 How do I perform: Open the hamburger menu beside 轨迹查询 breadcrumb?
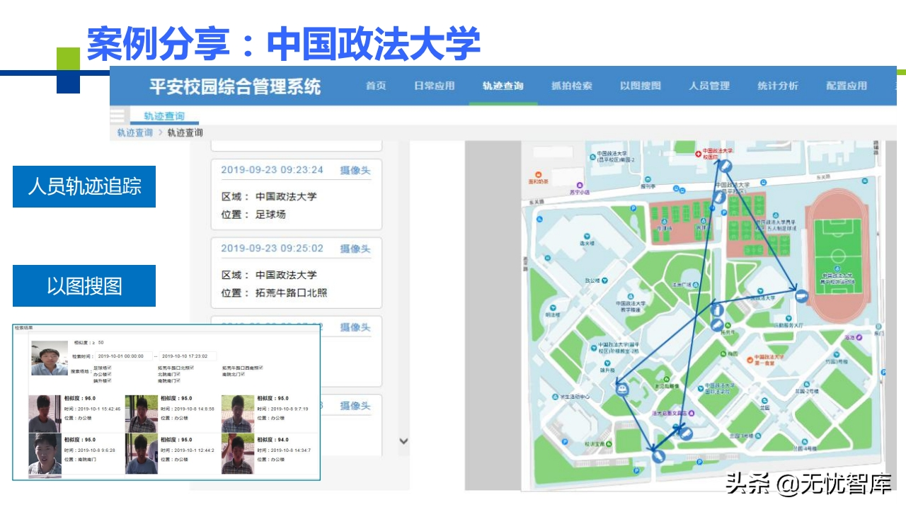(119, 115)
